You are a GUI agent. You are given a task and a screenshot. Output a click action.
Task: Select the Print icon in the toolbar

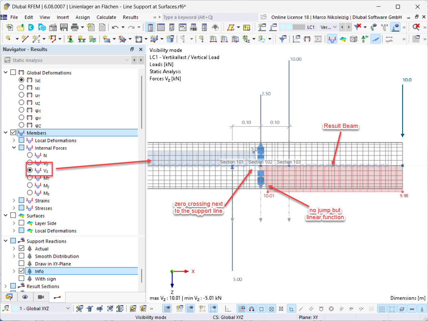[x=74, y=27]
